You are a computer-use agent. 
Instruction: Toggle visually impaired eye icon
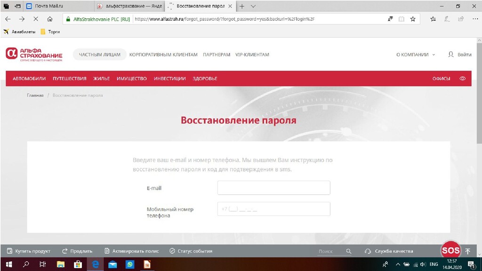[x=462, y=79]
